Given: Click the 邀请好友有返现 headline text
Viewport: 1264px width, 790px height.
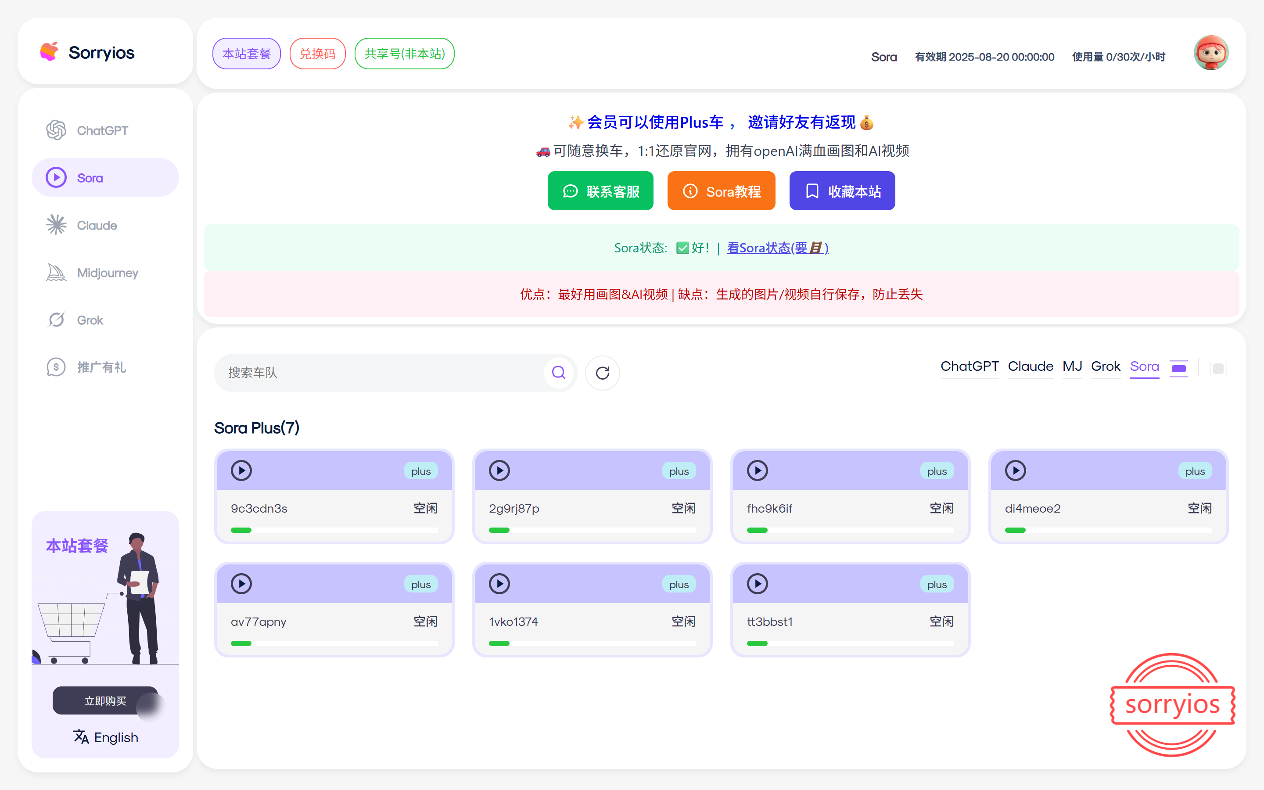Looking at the screenshot, I should 801,122.
